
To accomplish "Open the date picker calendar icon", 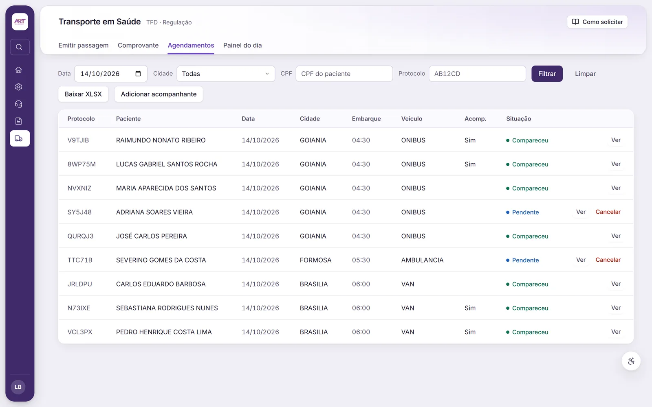I will click(x=138, y=74).
